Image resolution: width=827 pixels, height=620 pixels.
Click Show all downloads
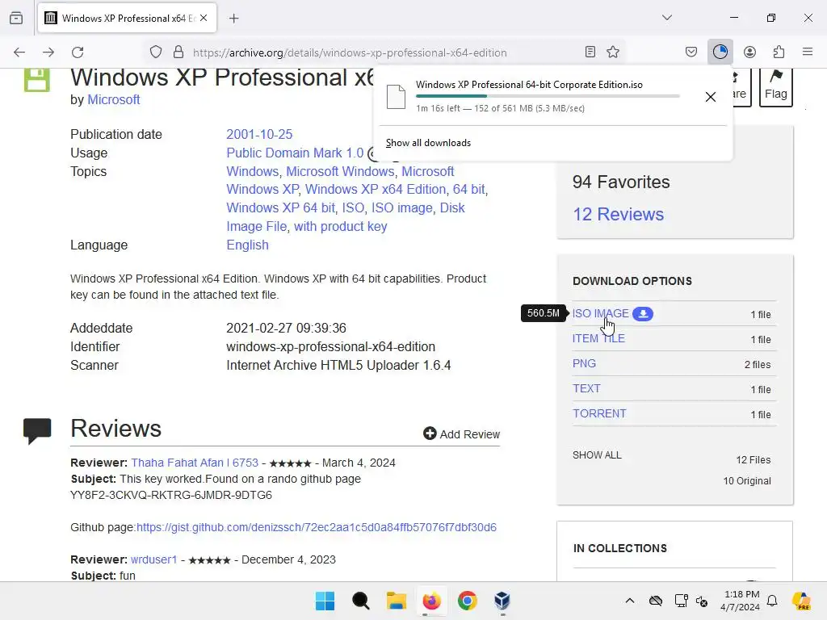[x=428, y=143]
